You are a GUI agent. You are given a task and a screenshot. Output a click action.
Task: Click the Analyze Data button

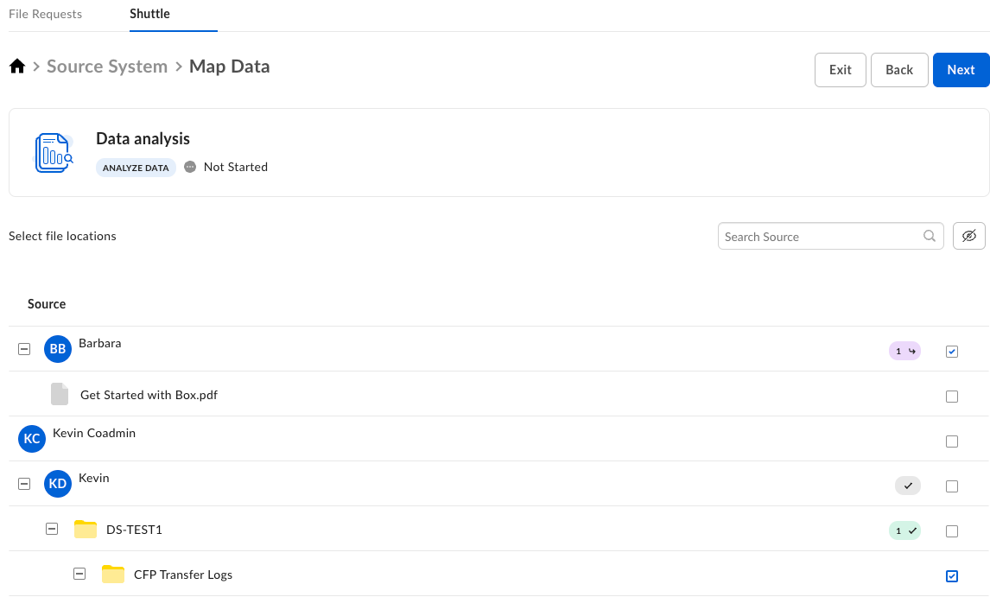(x=136, y=168)
